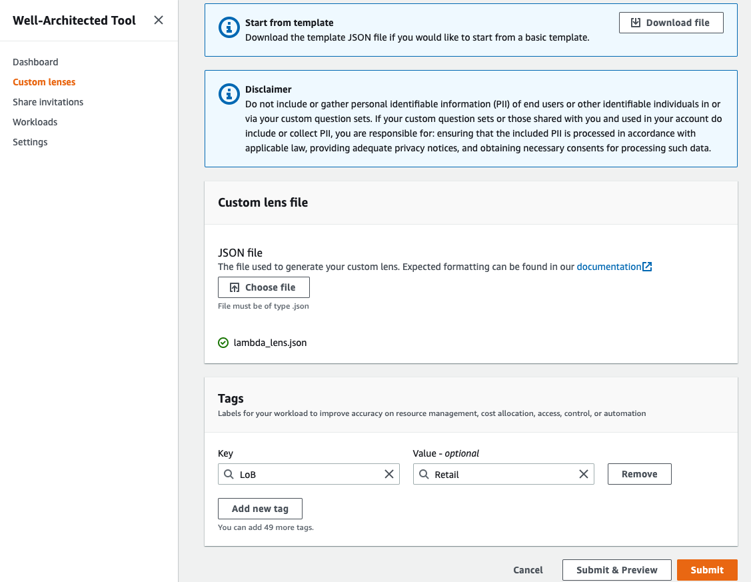Image resolution: width=751 pixels, height=582 pixels.
Task: Open the Share invitations page
Action: [x=47, y=101]
